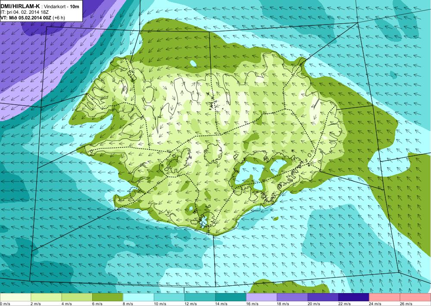This screenshot has height=306, width=431.
Task: Click the '12 m/s' legend label
Action: (x=191, y=304)
